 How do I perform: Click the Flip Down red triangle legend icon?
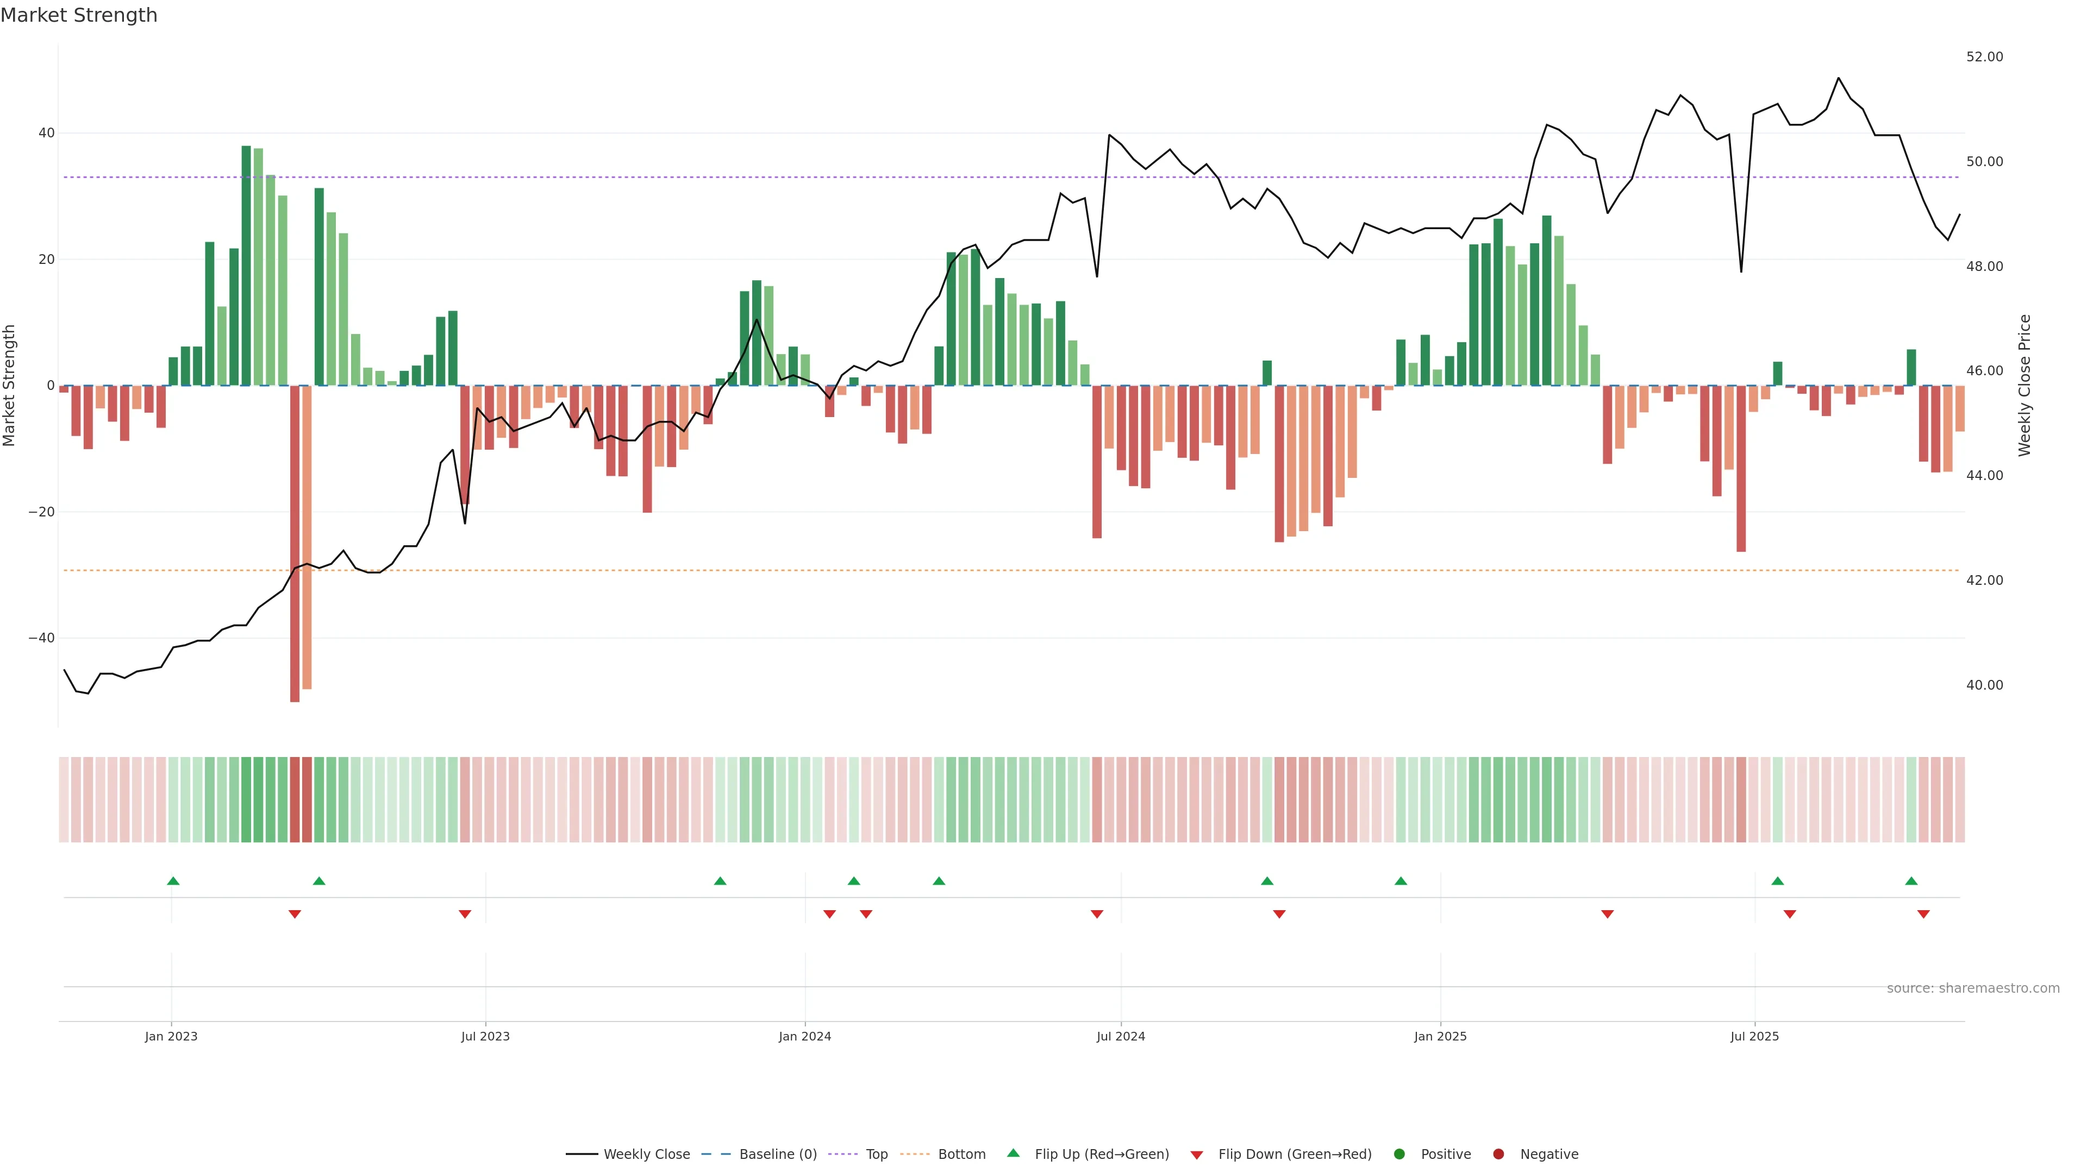(1197, 1155)
